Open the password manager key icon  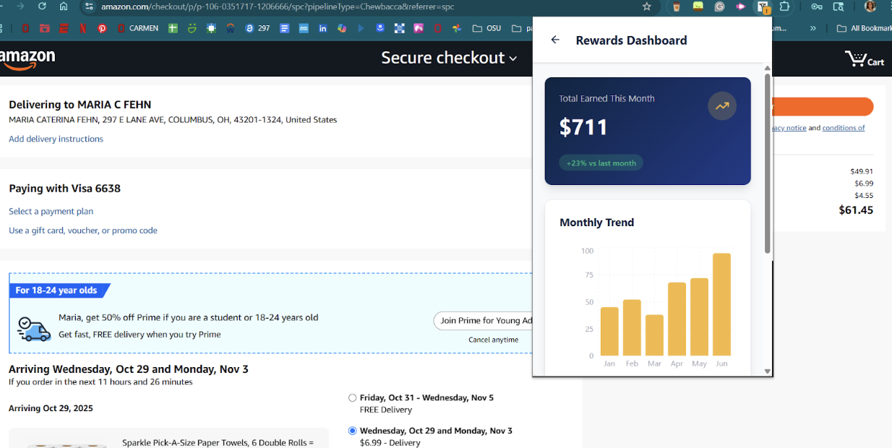(816, 7)
